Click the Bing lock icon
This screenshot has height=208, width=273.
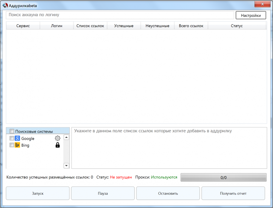[58, 145]
